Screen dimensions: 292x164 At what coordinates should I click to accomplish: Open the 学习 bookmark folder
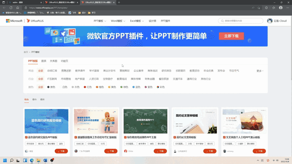[92, 13]
